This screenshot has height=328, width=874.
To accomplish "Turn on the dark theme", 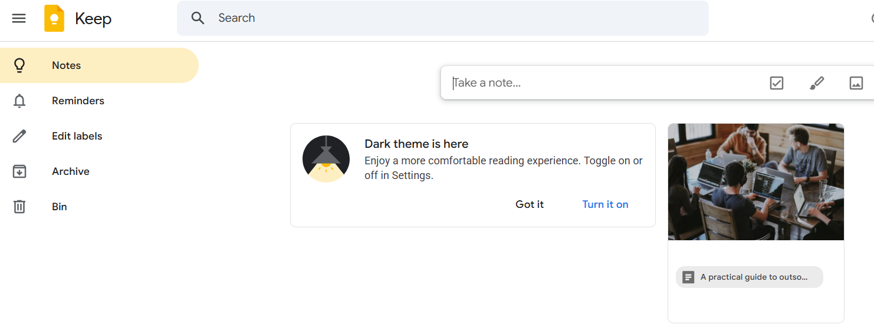I will [x=605, y=204].
